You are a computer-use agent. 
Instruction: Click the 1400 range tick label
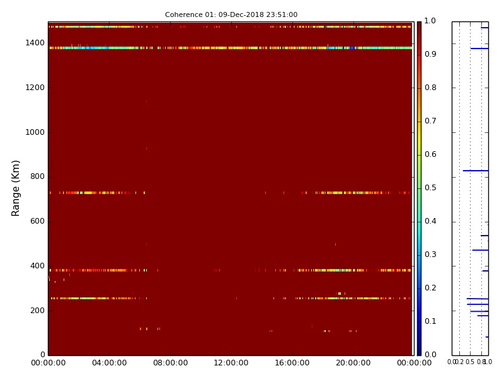coord(35,43)
